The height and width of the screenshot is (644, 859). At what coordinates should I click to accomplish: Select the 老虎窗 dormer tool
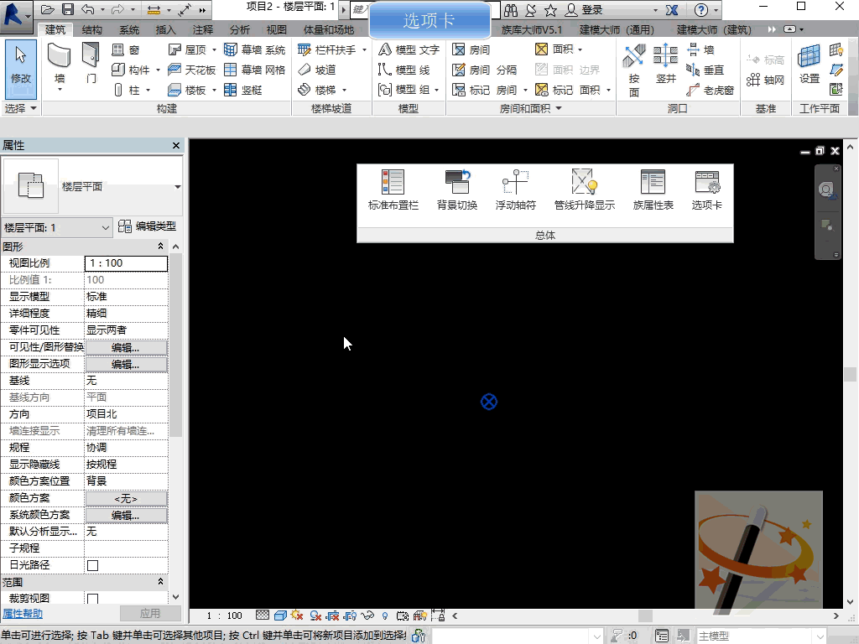711,90
